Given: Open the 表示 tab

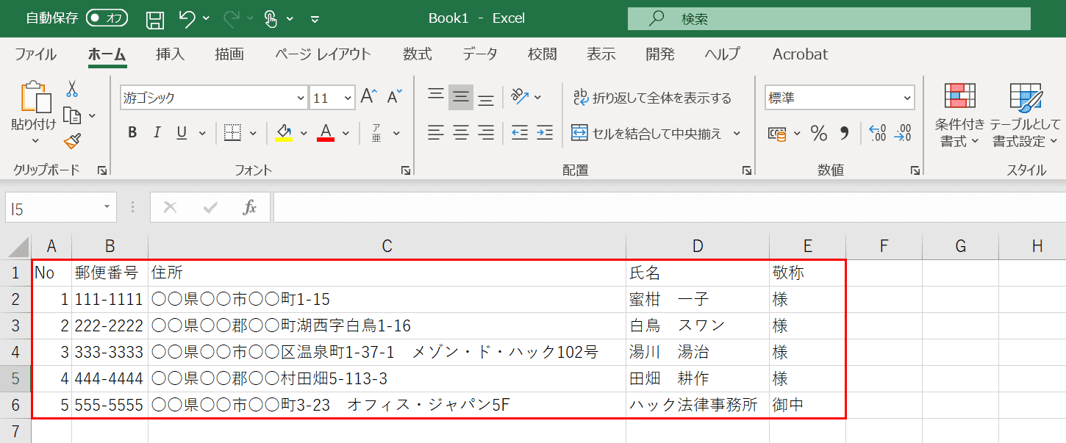Looking at the screenshot, I should point(601,54).
